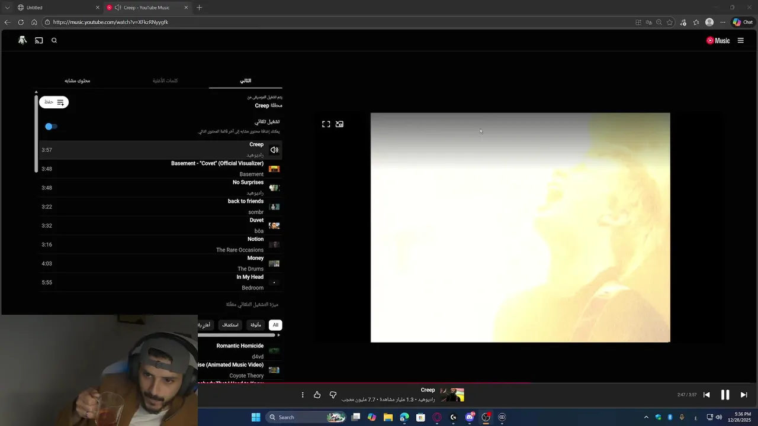The image size is (758, 426).
Task: Enter fullscreen on the video player
Action: [x=326, y=124]
